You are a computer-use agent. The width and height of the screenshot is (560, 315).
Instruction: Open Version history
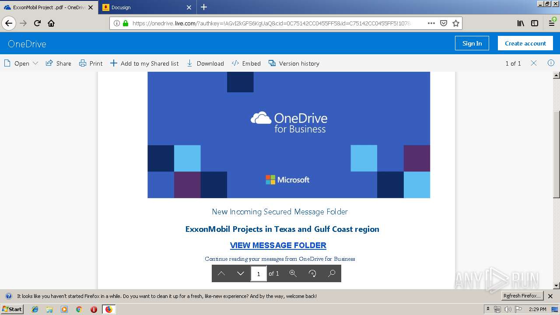[x=294, y=63]
